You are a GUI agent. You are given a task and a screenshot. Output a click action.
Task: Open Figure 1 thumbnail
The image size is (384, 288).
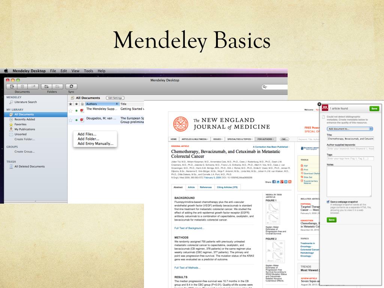click(x=273, y=213)
